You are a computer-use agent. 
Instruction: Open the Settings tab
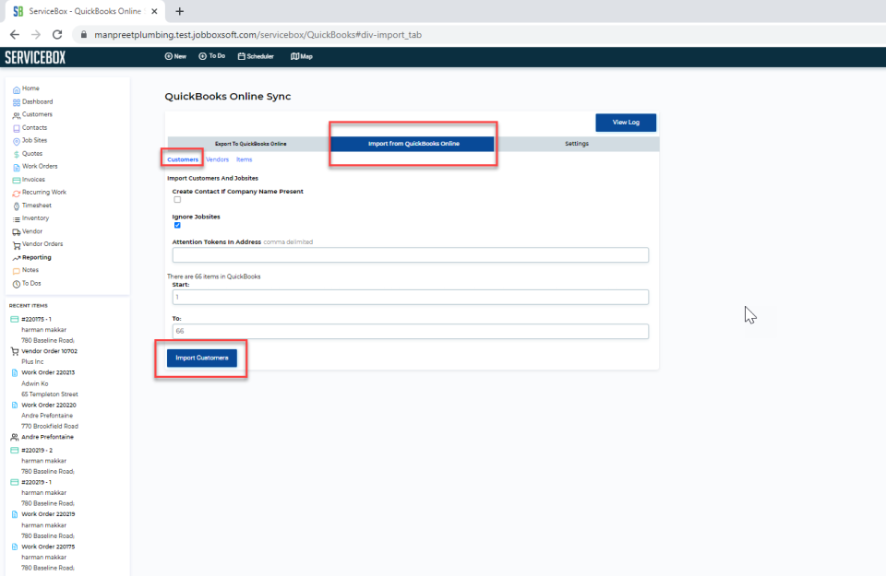[x=576, y=144]
